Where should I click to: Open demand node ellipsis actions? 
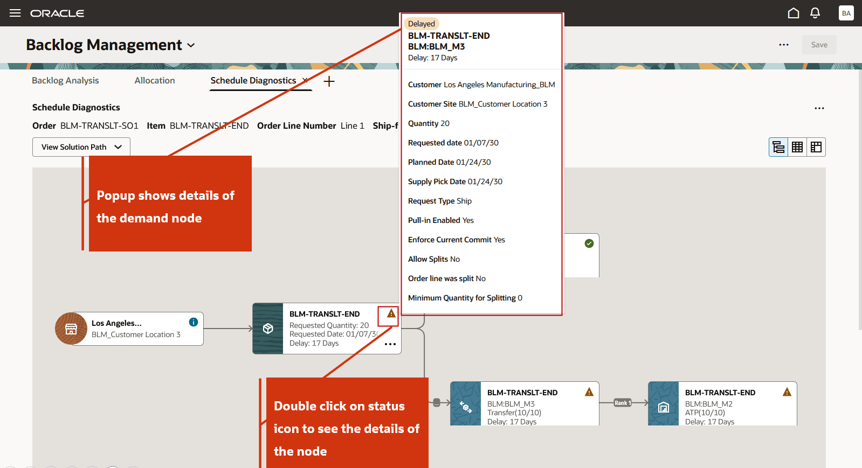[x=390, y=344]
